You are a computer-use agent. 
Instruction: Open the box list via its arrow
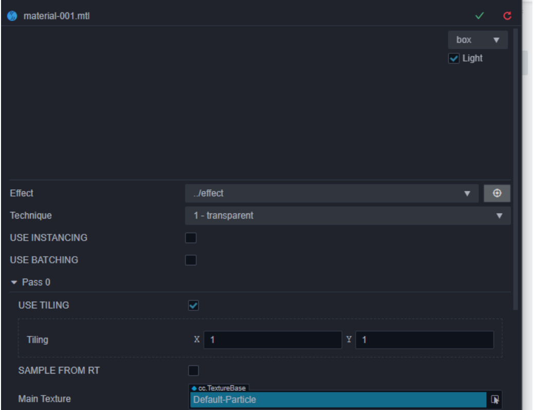[496, 40]
